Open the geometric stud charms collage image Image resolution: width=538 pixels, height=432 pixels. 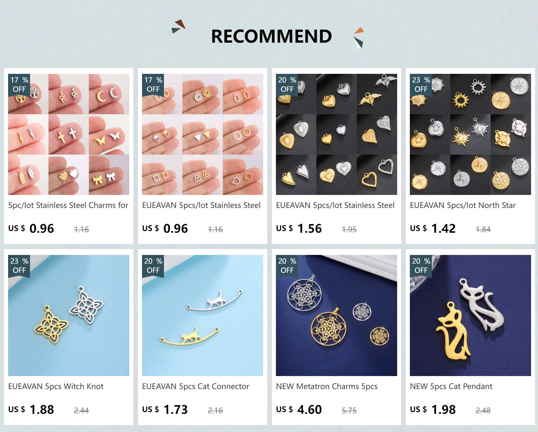tap(203, 134)
